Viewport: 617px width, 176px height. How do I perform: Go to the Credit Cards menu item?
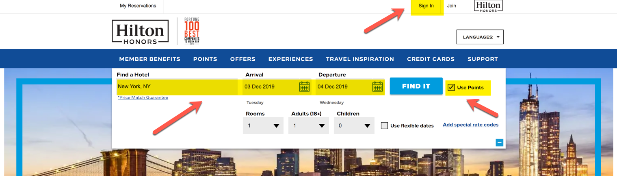[431, 59]
